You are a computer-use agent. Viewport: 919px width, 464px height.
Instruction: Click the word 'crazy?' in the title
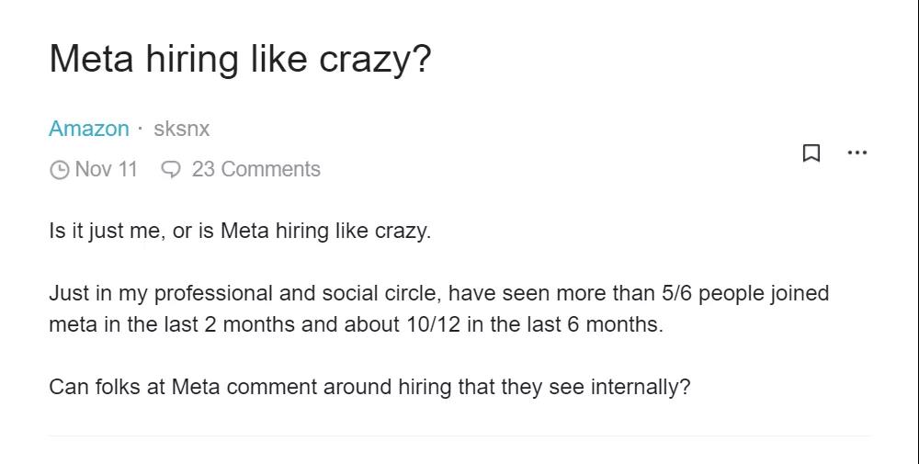pyautogui.click(x=375, y=61)
